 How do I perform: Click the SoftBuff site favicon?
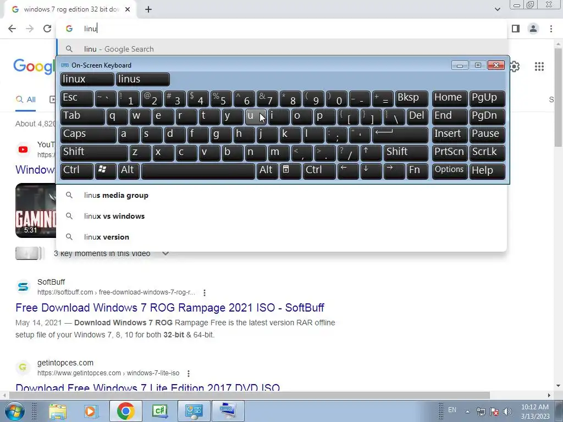pyautogui.click(x=23, y=287)
